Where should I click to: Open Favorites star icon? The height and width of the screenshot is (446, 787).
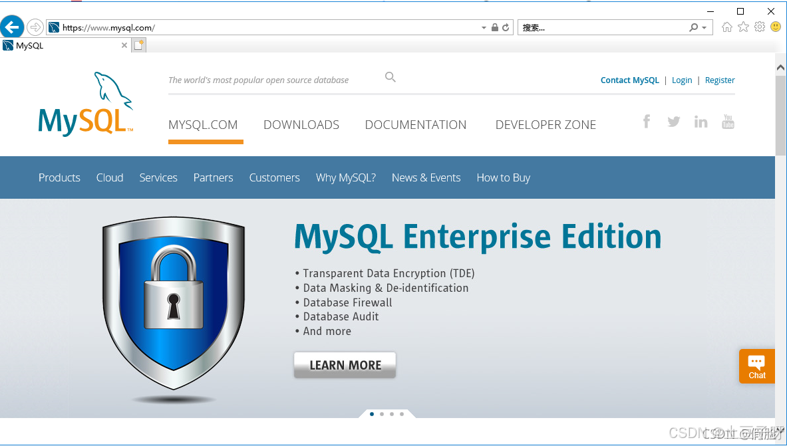pos(743,27)
